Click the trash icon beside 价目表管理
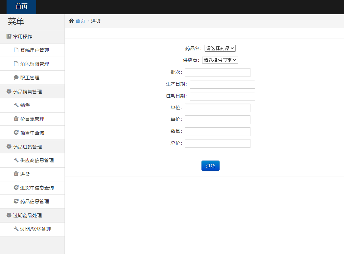 tap(17, 119)
